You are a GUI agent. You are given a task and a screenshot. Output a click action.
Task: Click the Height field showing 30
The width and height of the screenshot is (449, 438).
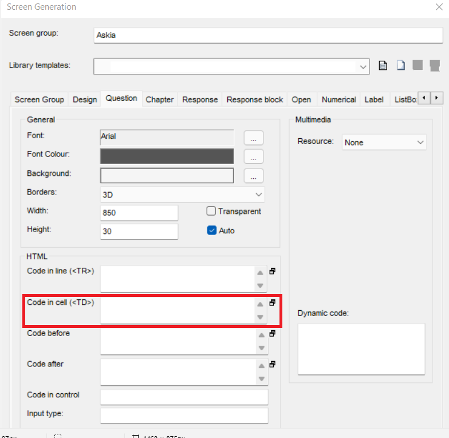(x=139, y=232)
